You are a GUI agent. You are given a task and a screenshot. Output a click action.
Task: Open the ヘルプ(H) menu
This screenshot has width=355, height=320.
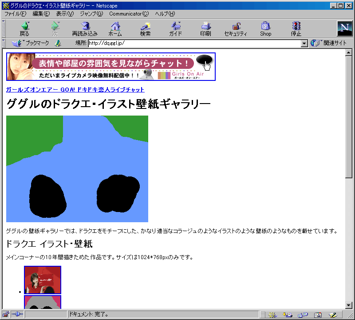coord(165,14)
